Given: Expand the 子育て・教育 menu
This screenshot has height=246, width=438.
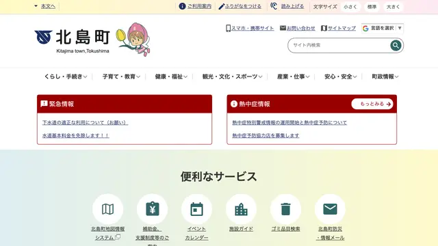Looking at the screenshot, I should (121, 77).
